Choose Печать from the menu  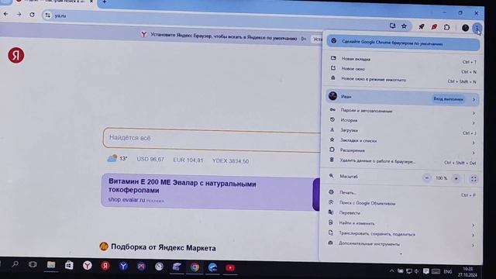click(x=401, y=193)
